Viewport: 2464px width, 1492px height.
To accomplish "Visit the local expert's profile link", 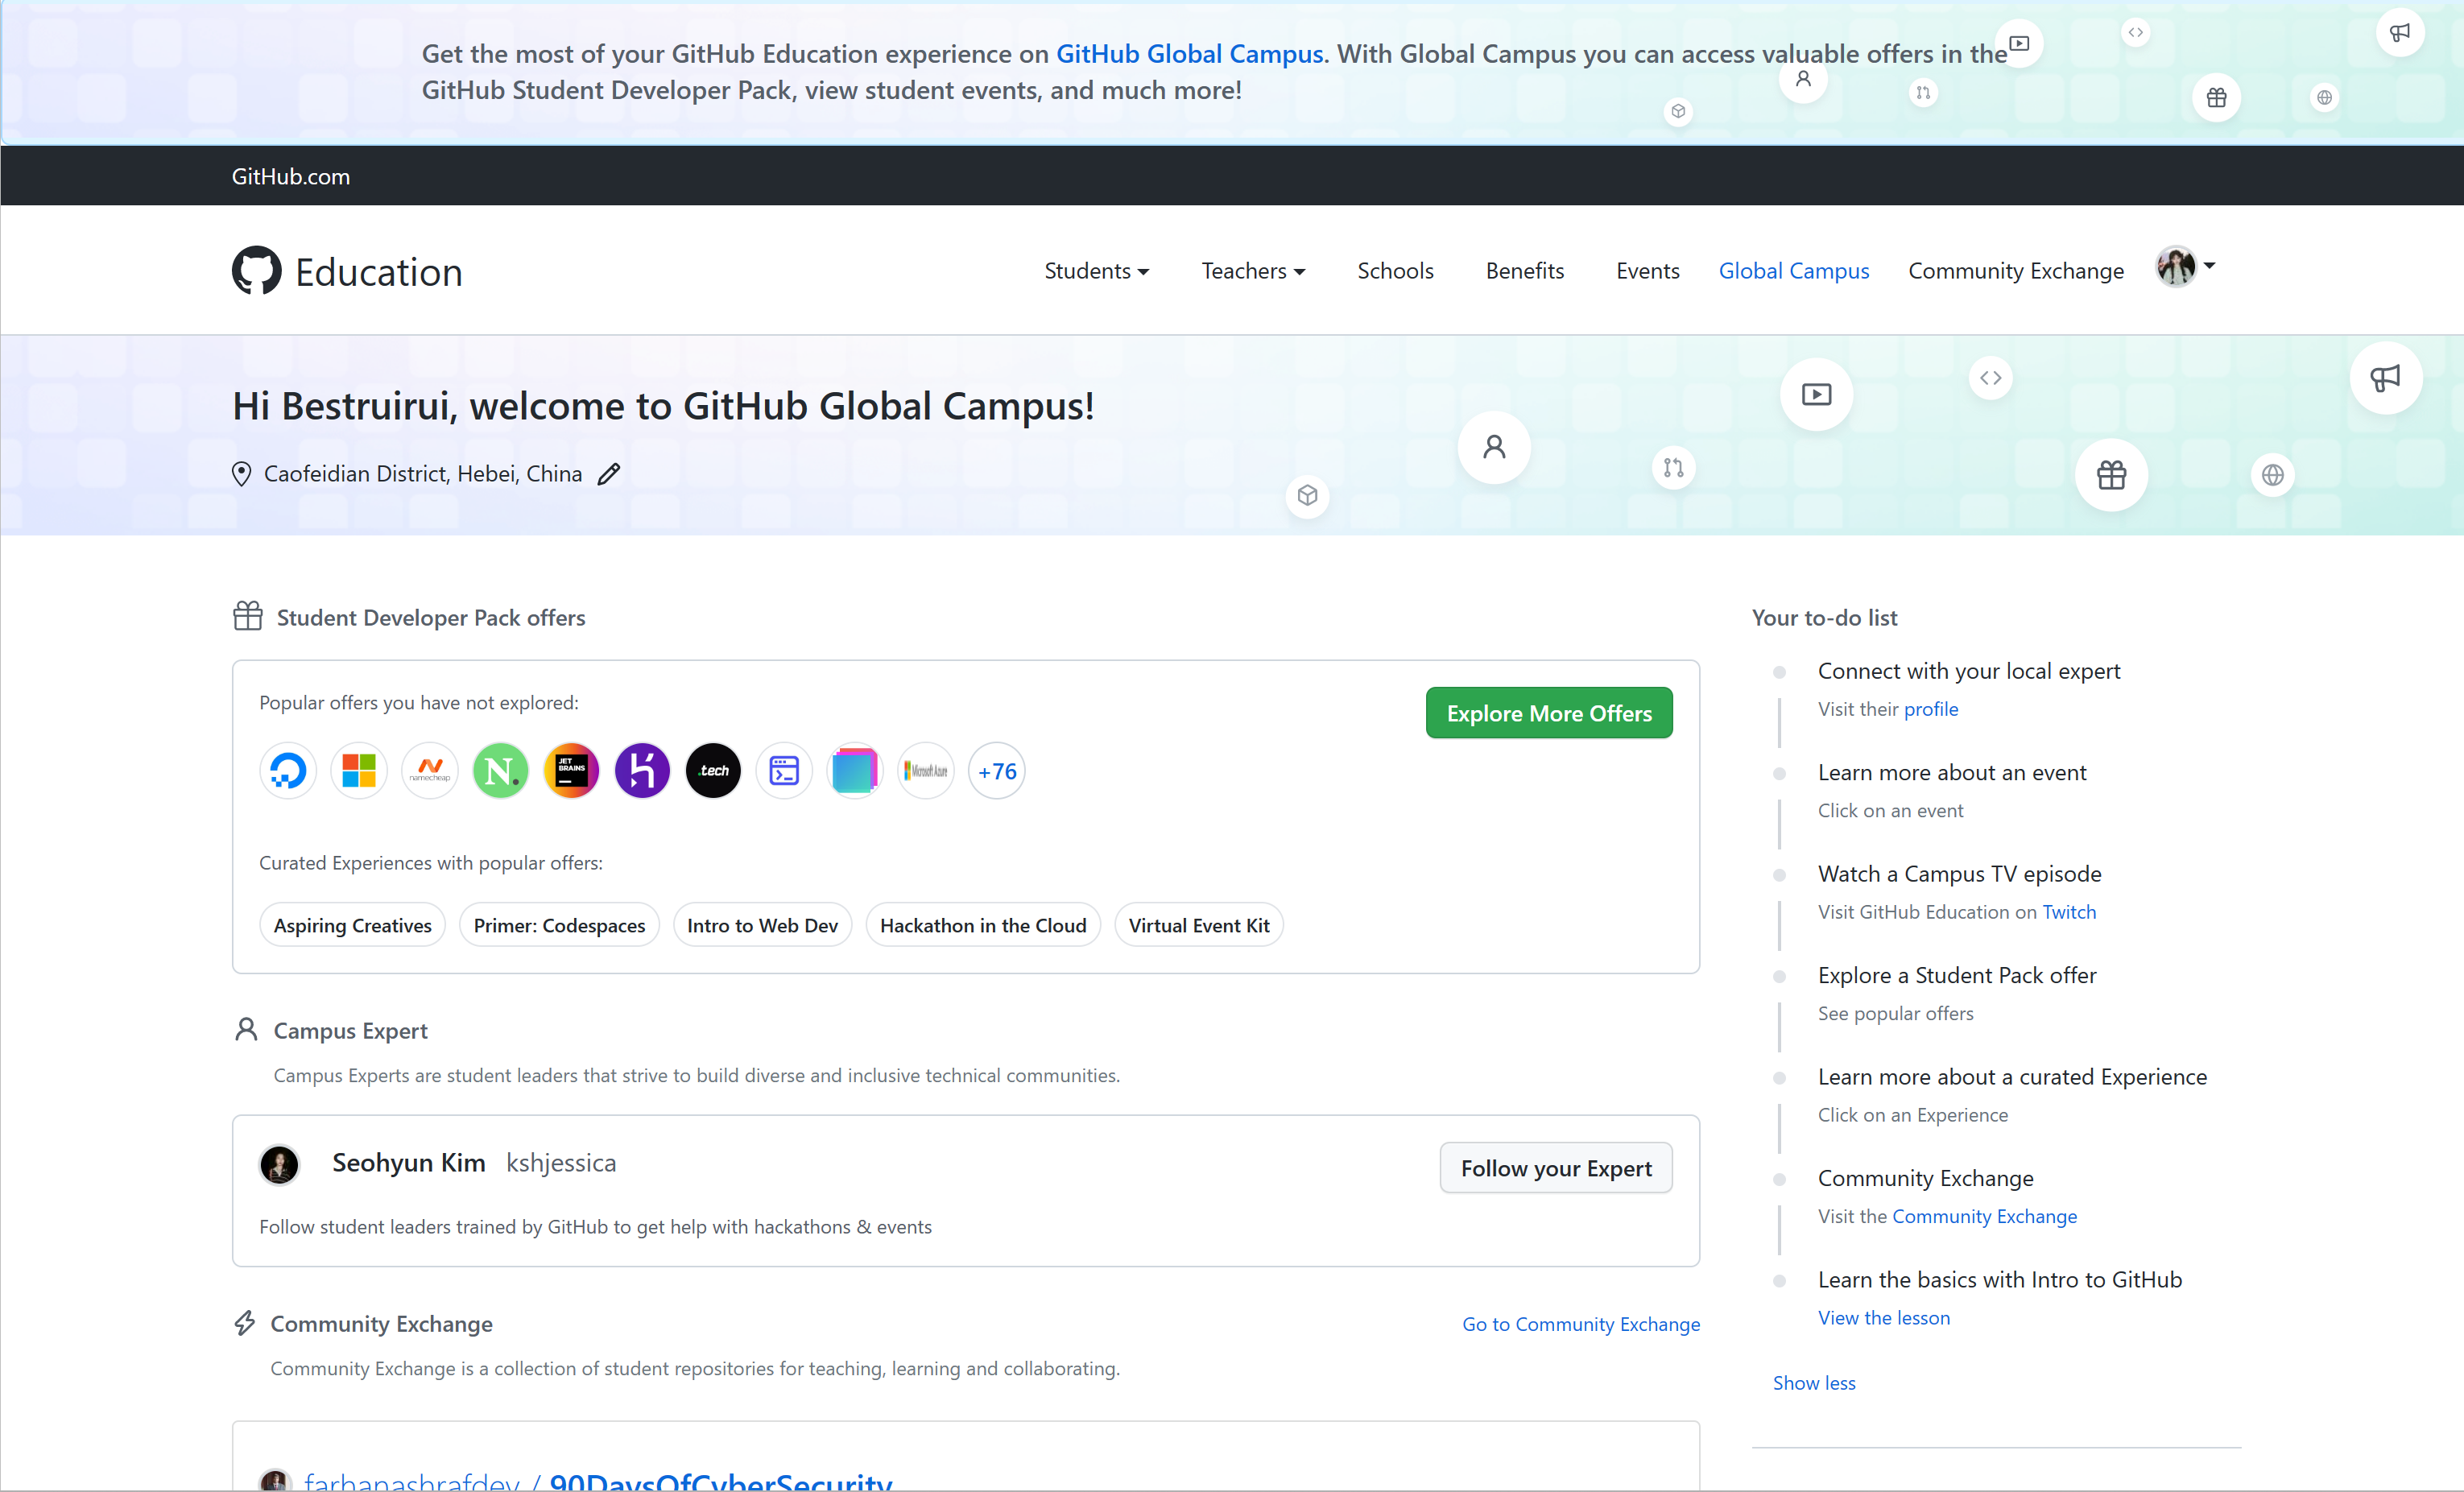I will [1930, 709].
